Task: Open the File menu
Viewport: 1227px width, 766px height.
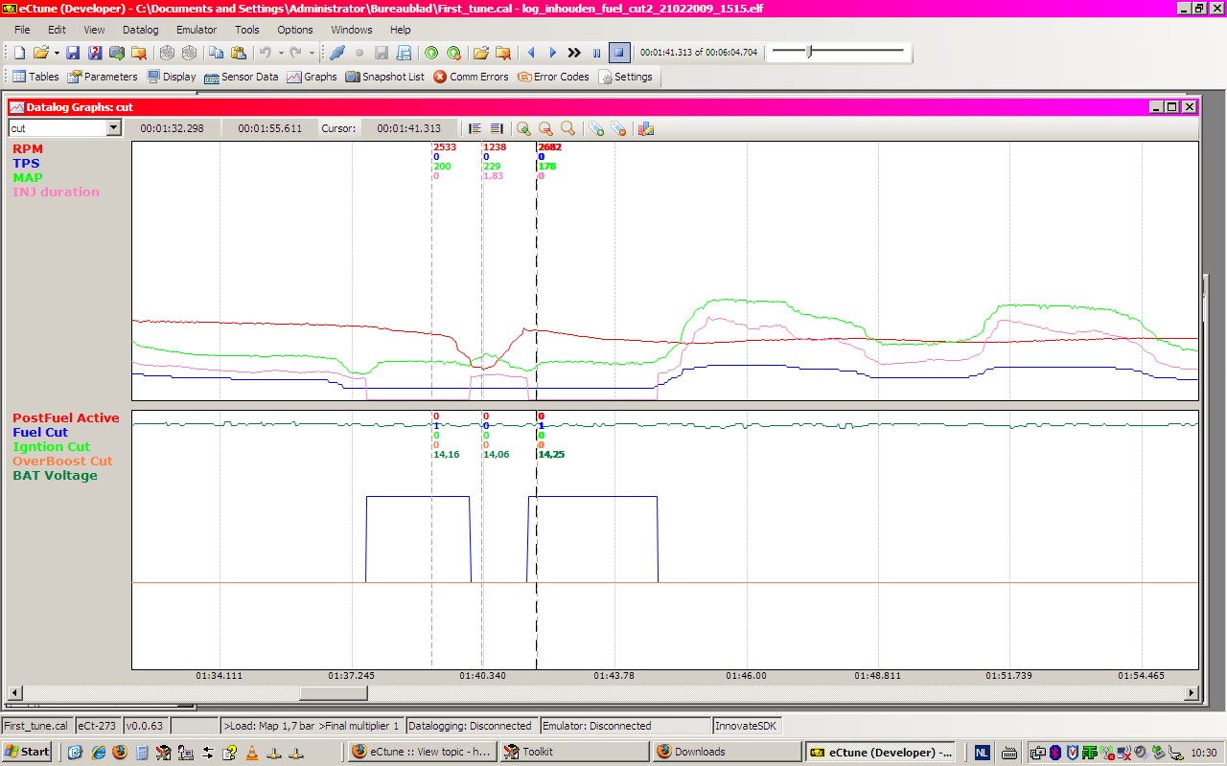Action: [x=22, y=30]
